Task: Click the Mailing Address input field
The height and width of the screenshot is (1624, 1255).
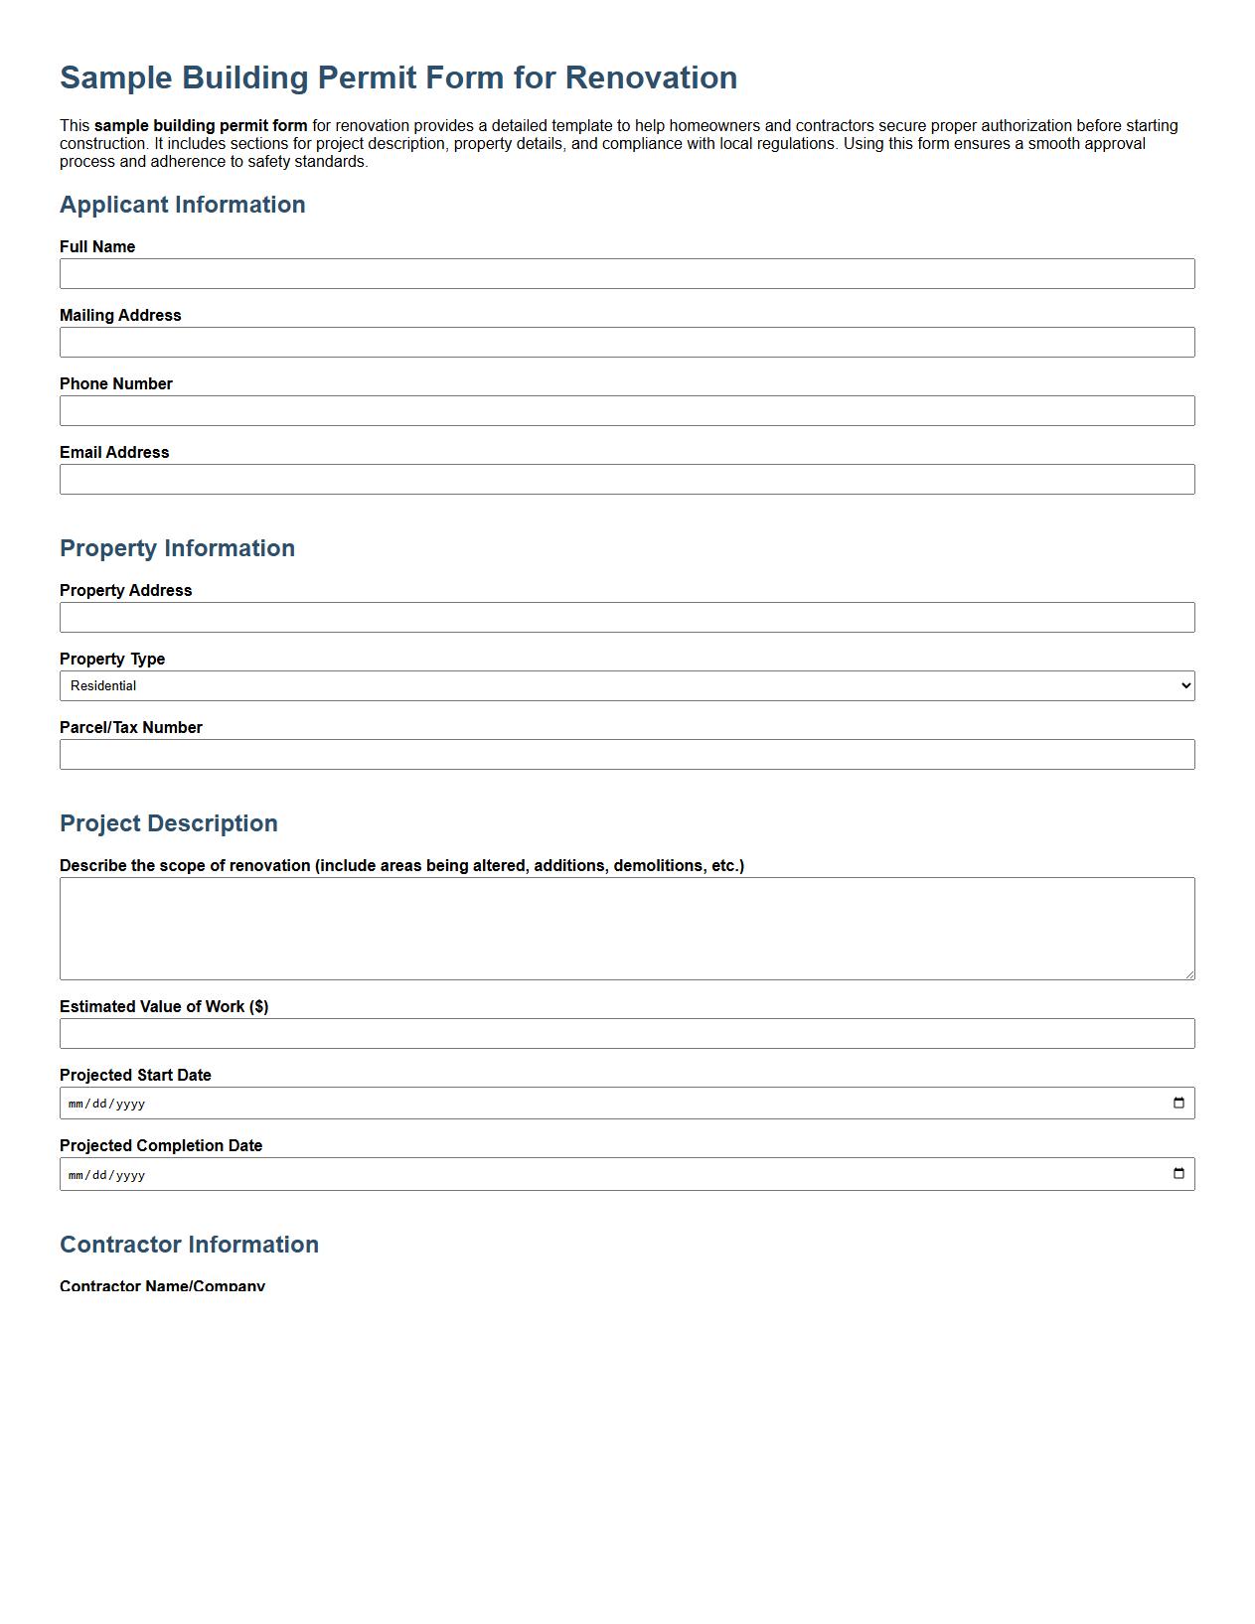Action: pos(627,342)
